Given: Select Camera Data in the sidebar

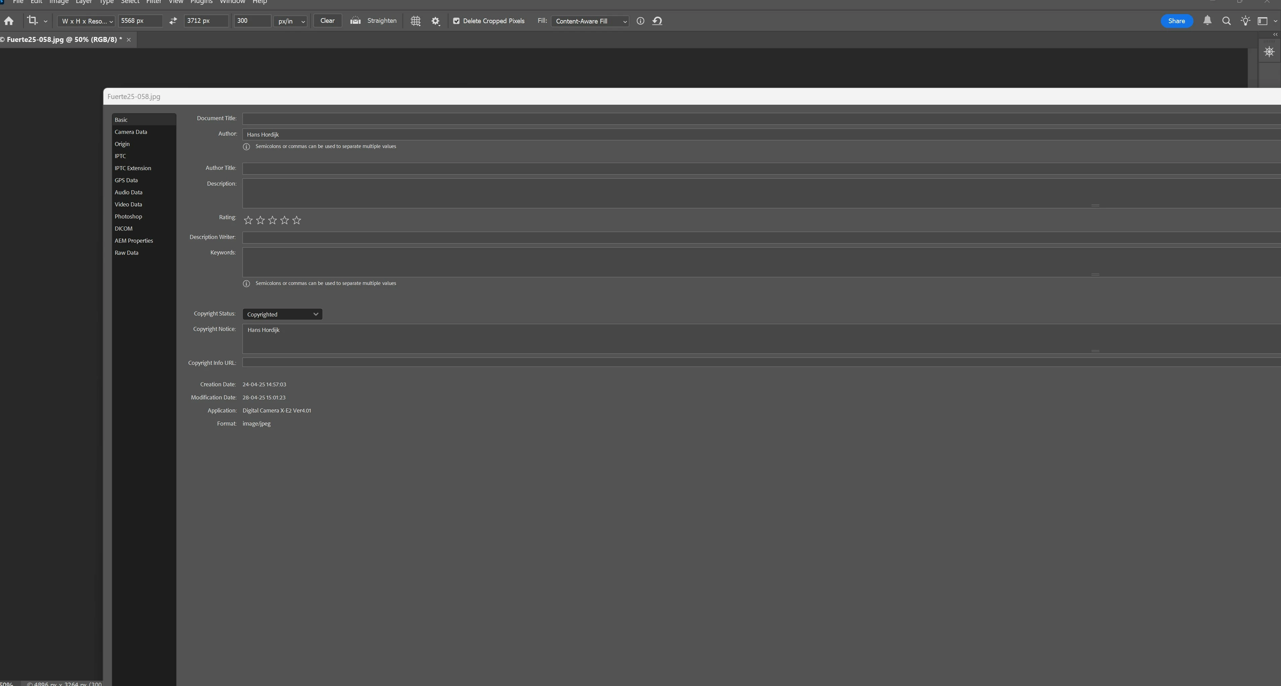Looking at the screenshot, I should tap(131, 132).
